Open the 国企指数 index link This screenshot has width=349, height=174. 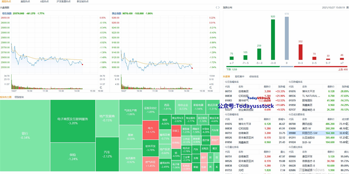point(117,14)
